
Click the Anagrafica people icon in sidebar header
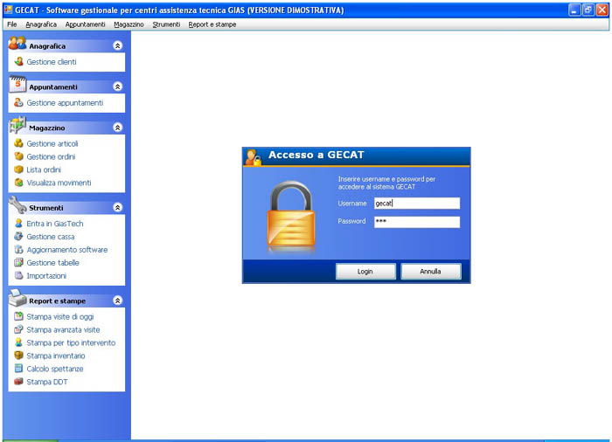(x=17, y=43)
